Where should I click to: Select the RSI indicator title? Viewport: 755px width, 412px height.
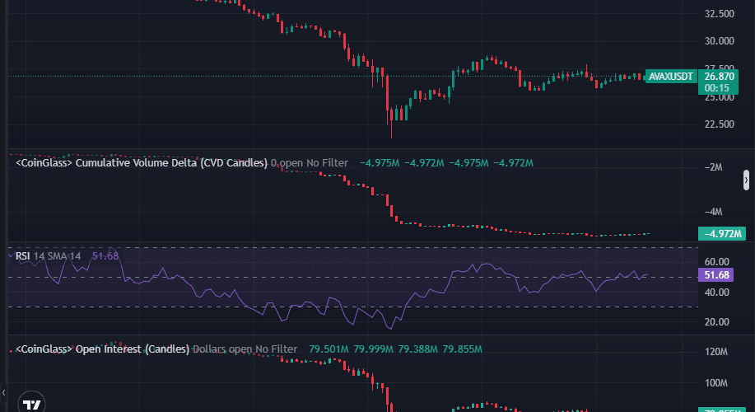point(23,255)
